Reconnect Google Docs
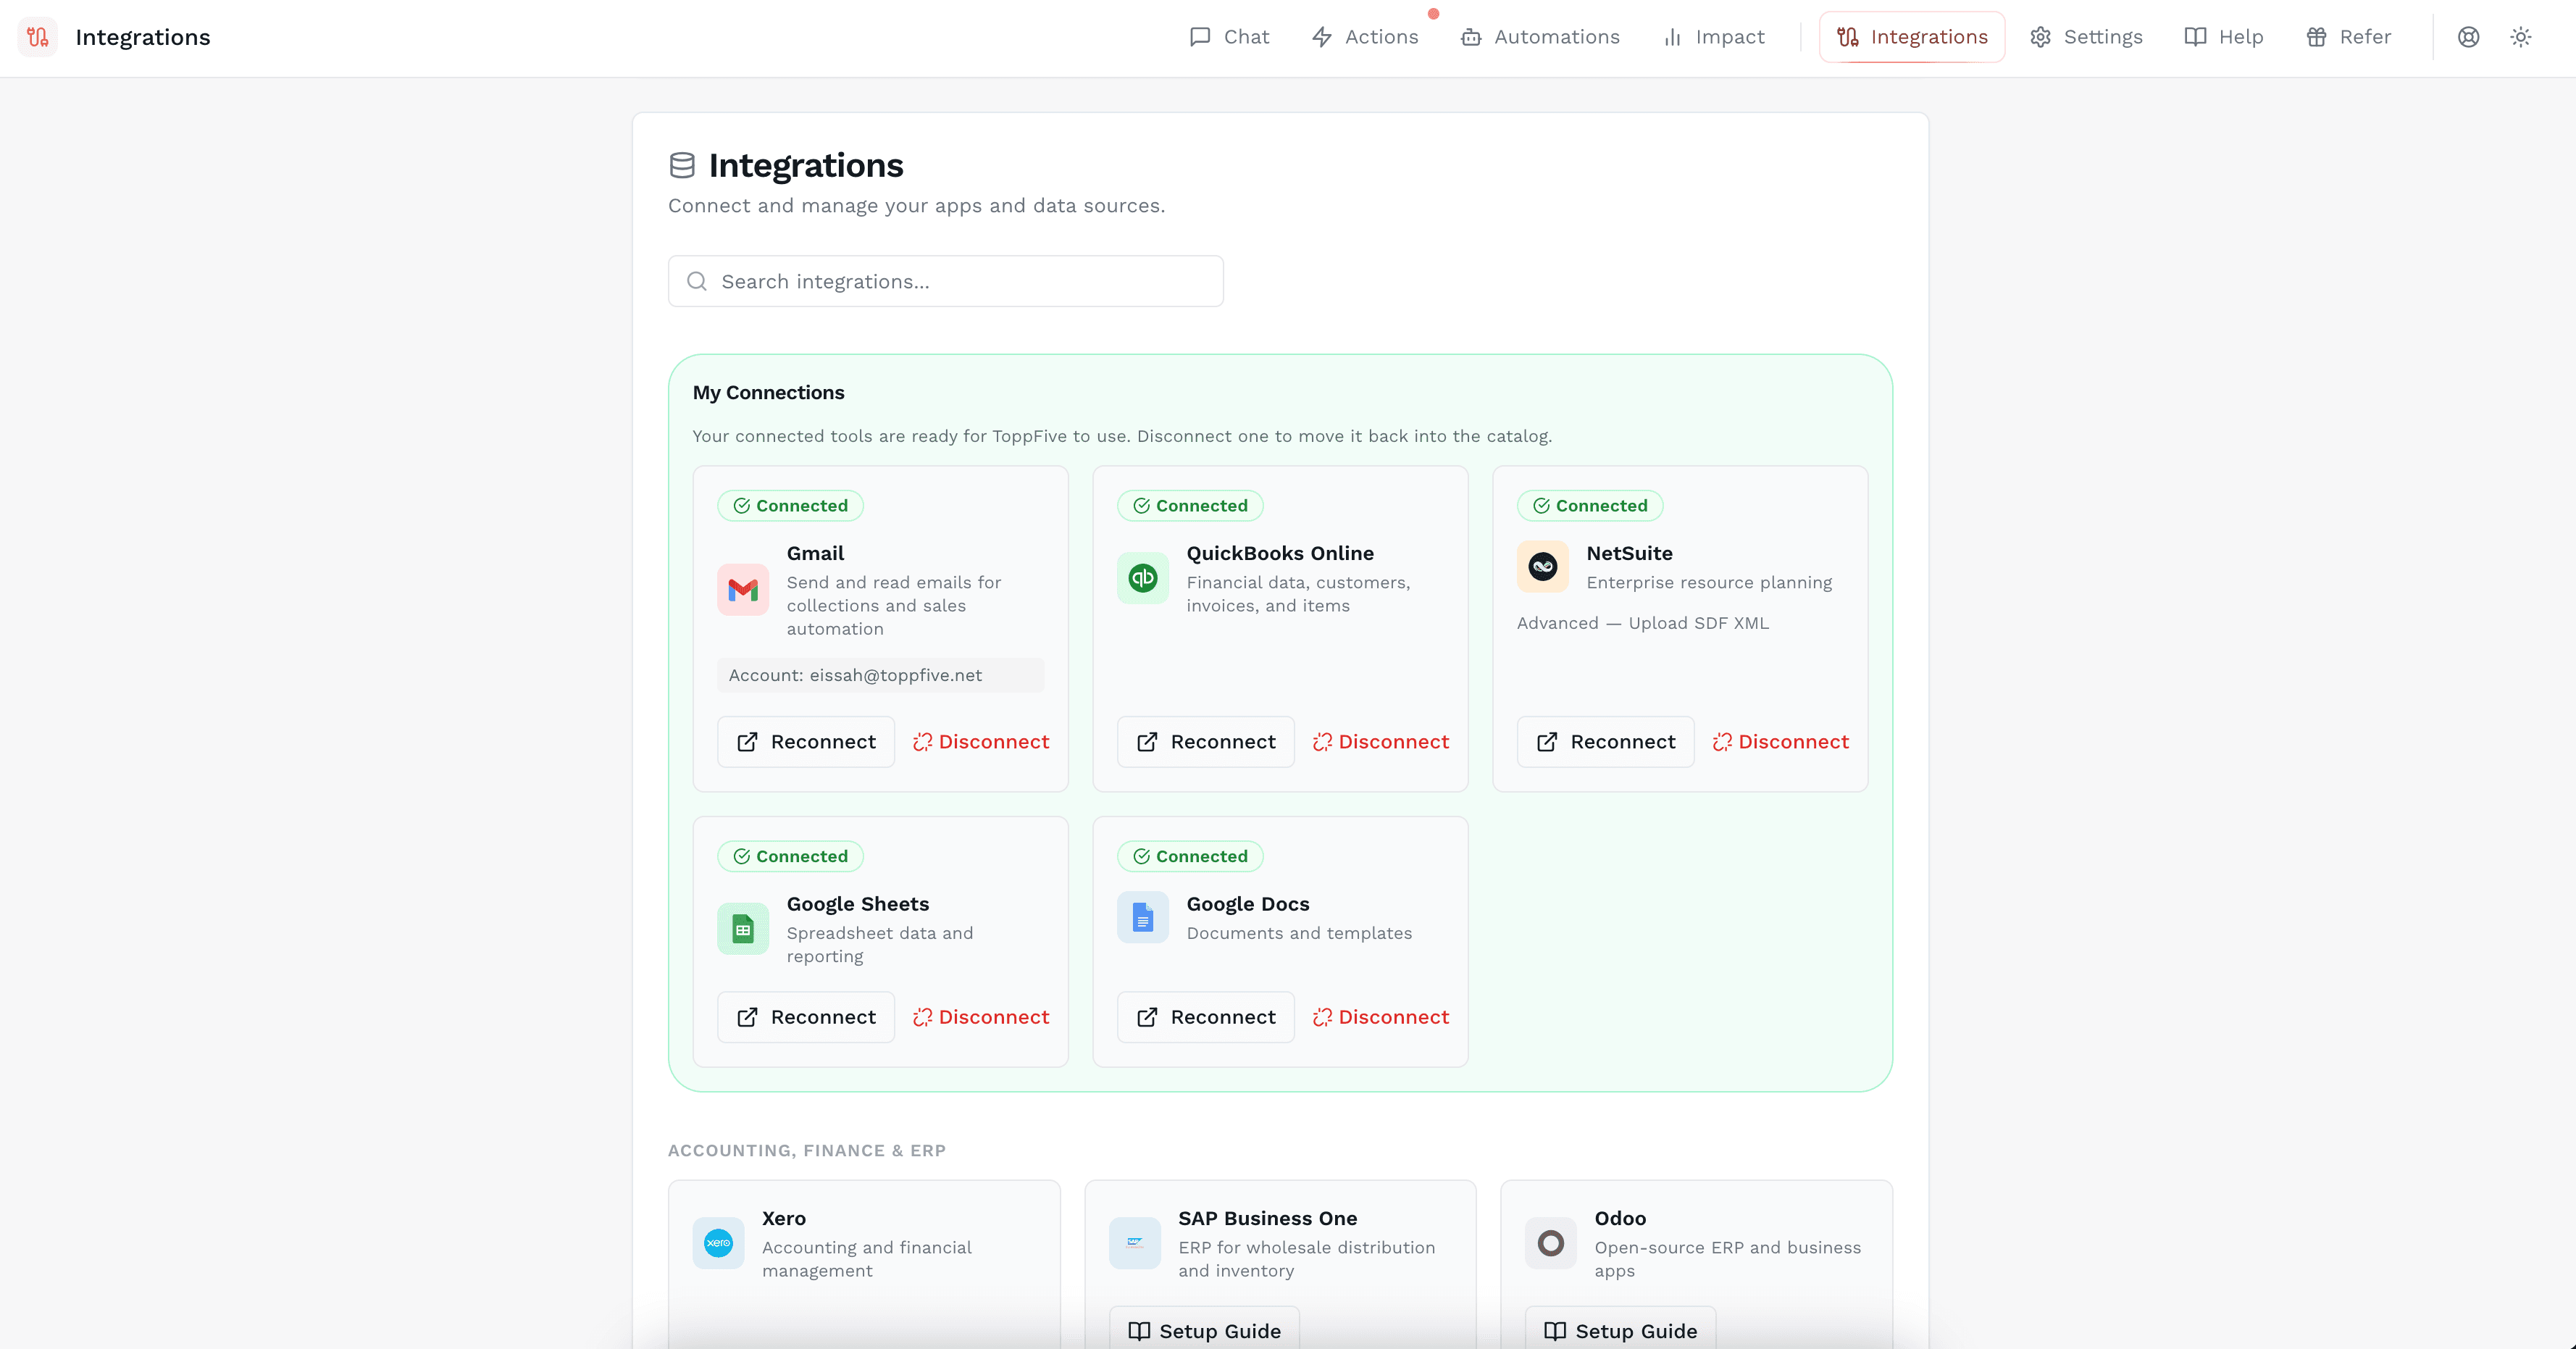The height and width of the screenshot is (1349, 2576). coord(1205,1017)
